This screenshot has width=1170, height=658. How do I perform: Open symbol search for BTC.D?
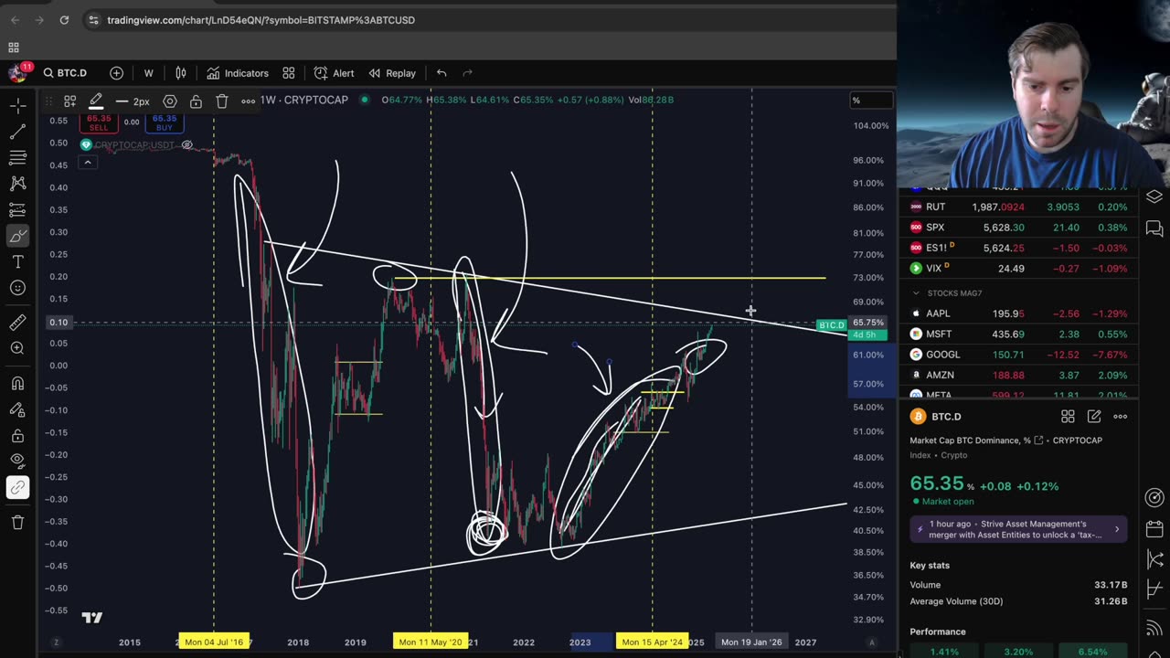pos(64,73)
